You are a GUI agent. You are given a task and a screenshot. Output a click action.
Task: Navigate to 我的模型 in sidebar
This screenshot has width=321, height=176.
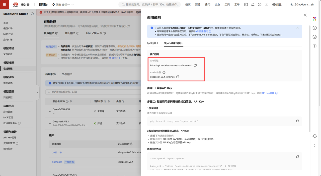tap(8, 97)
